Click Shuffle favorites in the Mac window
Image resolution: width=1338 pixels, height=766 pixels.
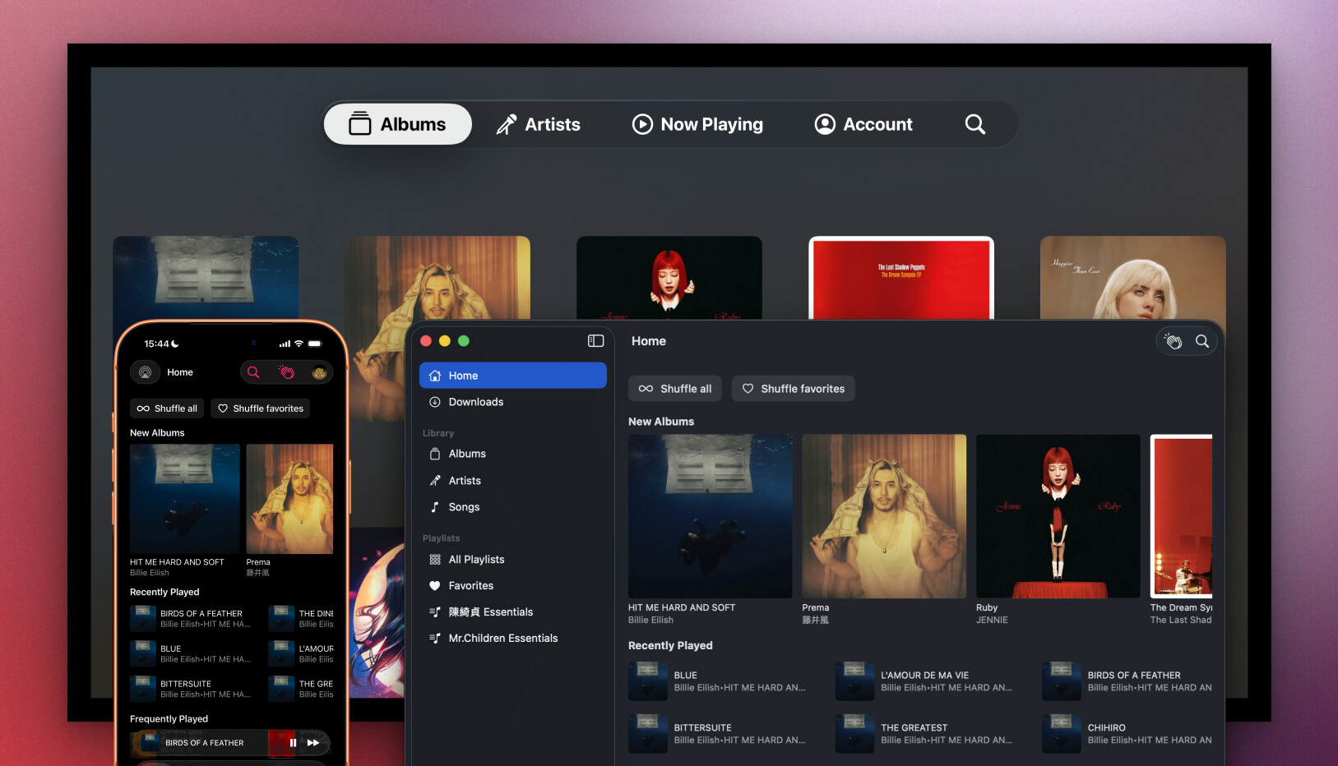[x=794, y=389]
